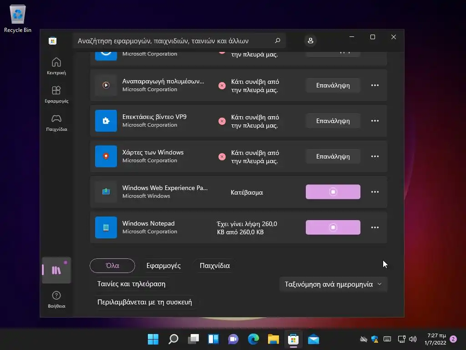
Task: Click the error icon on the Χάρτες των Windows row
Action: coord(222,157)
